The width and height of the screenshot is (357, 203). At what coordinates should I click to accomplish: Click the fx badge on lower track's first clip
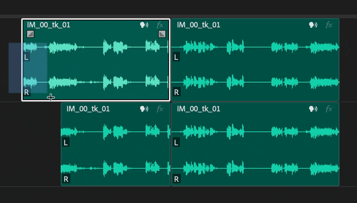pos(160,109)
